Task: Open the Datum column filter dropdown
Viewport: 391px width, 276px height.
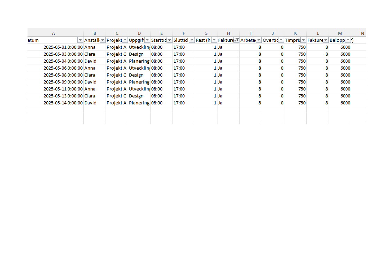Action: click(x=80, y=40)
